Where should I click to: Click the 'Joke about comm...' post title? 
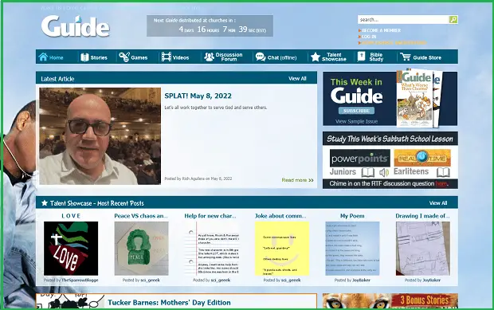click(x=280, y=216)
